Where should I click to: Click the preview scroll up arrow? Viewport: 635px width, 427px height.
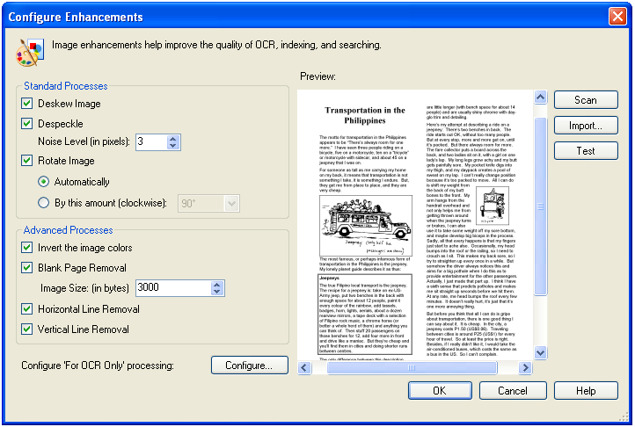(540, 98)
